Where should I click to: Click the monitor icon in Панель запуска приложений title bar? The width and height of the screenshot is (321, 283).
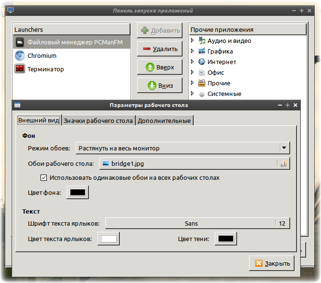pos(11,10)
